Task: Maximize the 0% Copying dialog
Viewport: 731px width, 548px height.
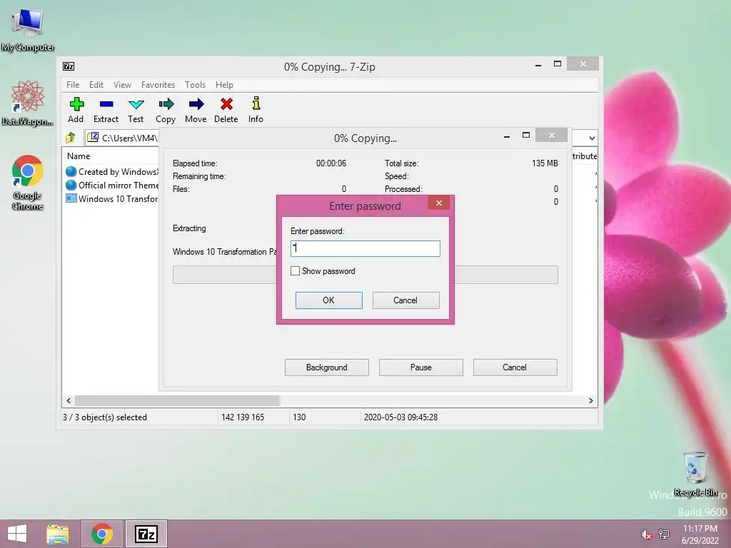Action: pos(526,135)
